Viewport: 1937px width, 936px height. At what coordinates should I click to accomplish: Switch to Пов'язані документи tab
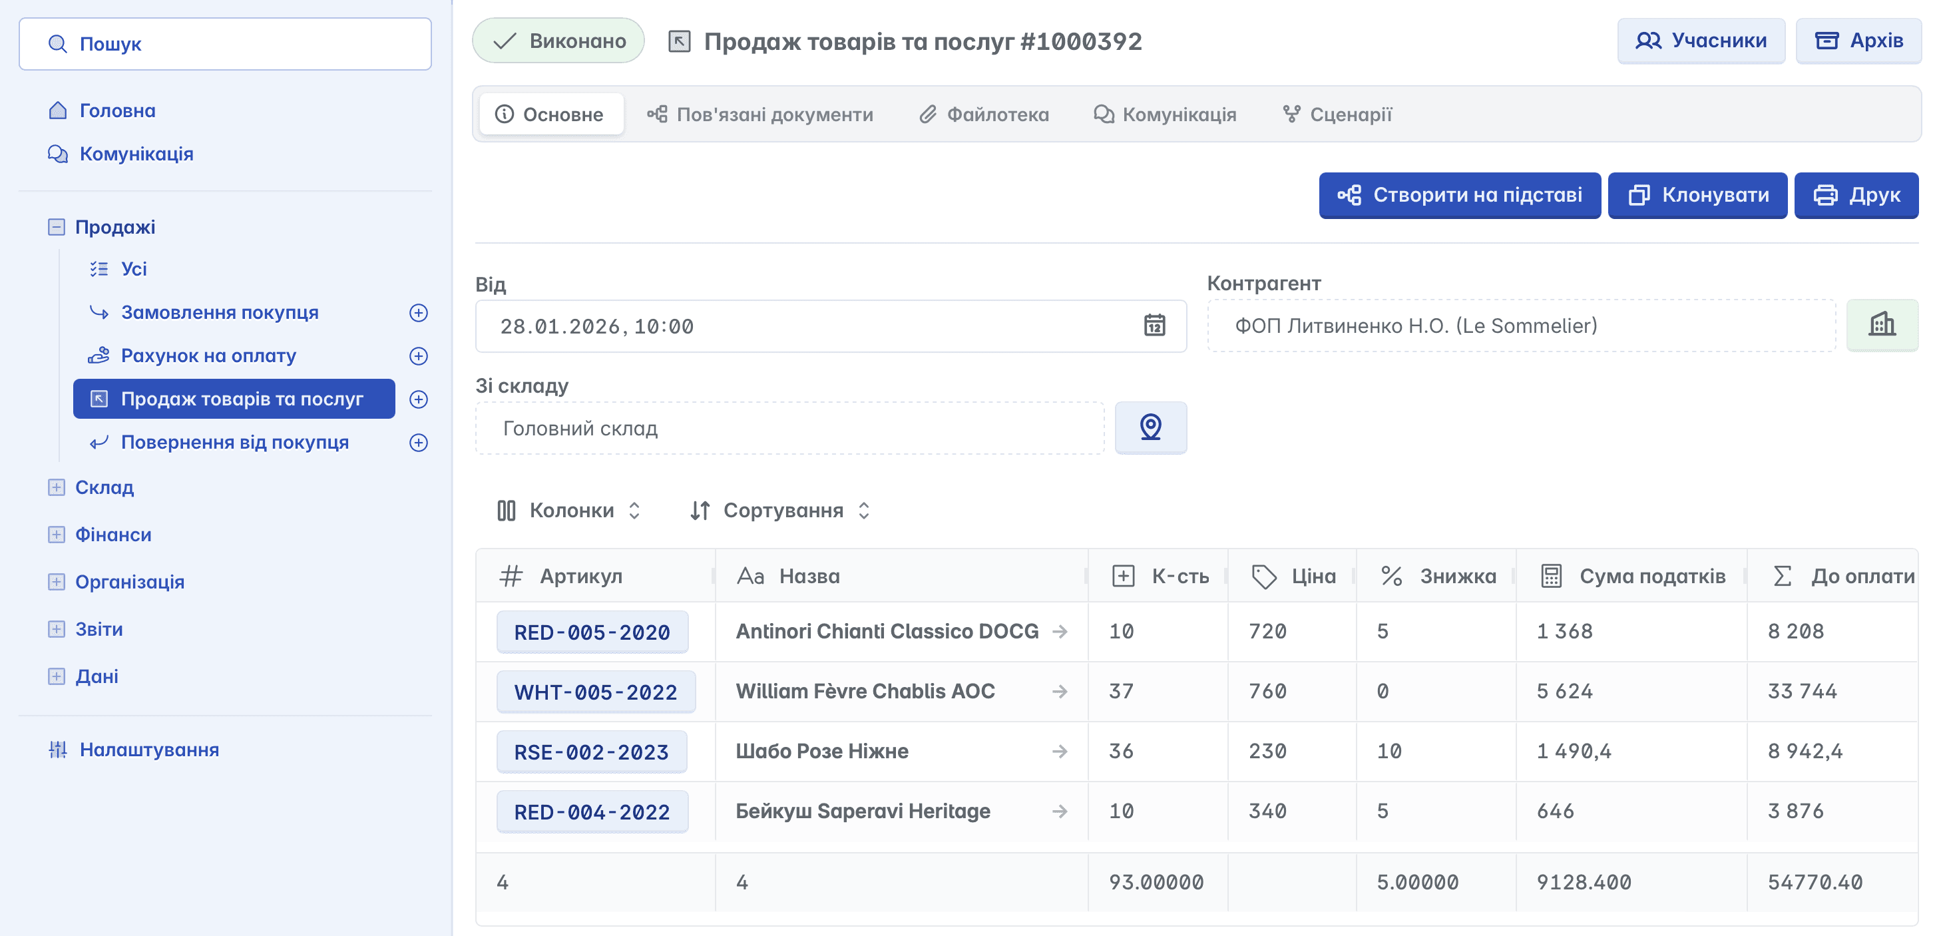[x=760, y=115]
